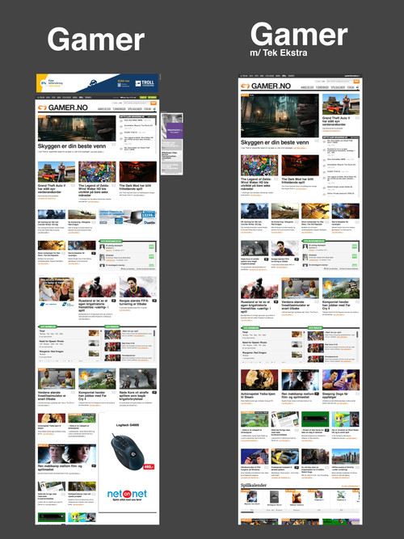Open the Messi FIFA thumbnail on the ad-supported page
This screenshot has width=404, height=539.
(x=138, y=287)
